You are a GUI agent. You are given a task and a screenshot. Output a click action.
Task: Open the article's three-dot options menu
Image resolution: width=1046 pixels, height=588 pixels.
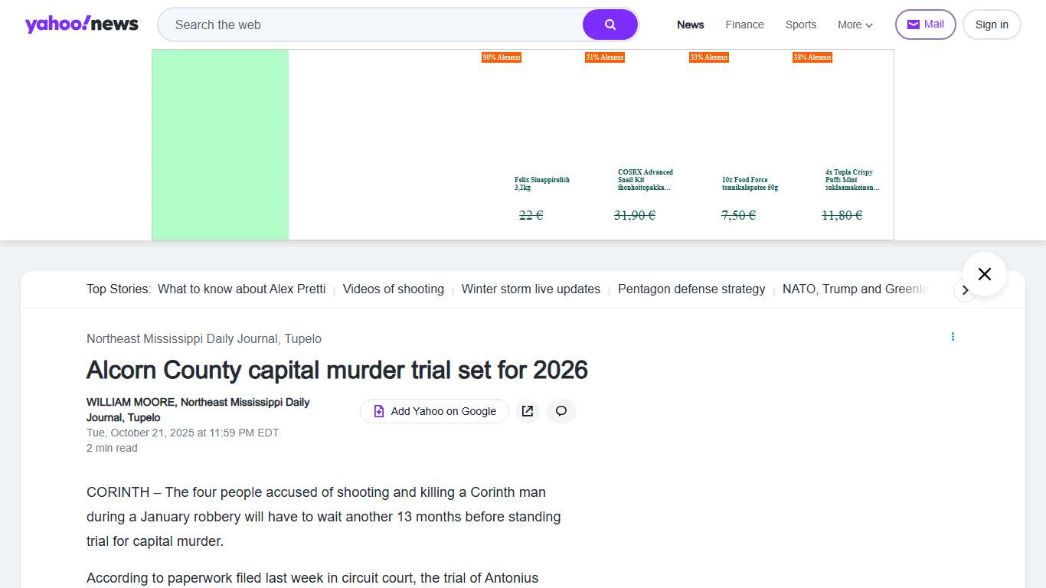953,336
